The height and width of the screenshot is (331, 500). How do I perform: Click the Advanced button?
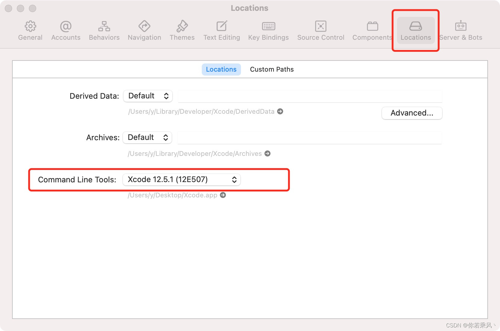412,113
